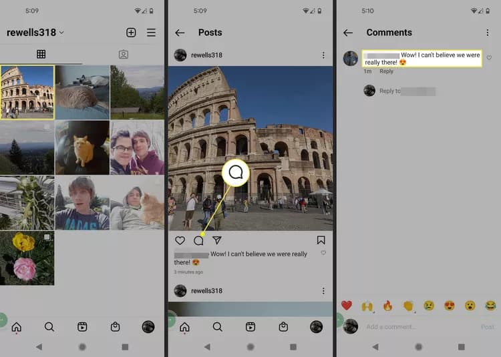The width and height of the screenshot is (501, 357).
Task: Expand the rewells318 account switcher chevron
Action: pos(61,33)
